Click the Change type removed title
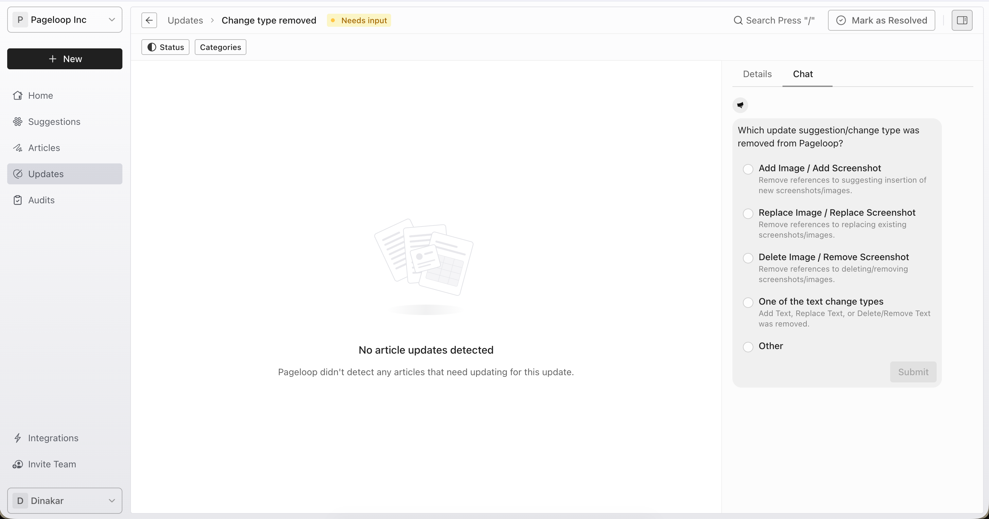Viewport: 989px width, 519px height. pyautogui.click(x=269, y=20)
